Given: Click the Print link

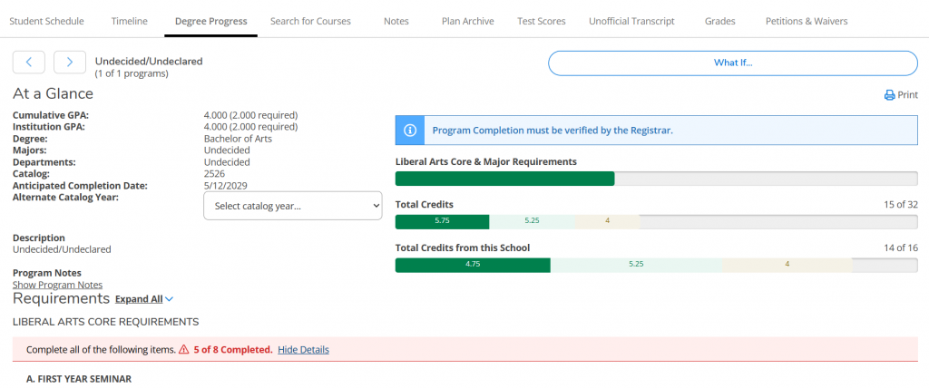Looking at the screenshot, I should [907, 95].
